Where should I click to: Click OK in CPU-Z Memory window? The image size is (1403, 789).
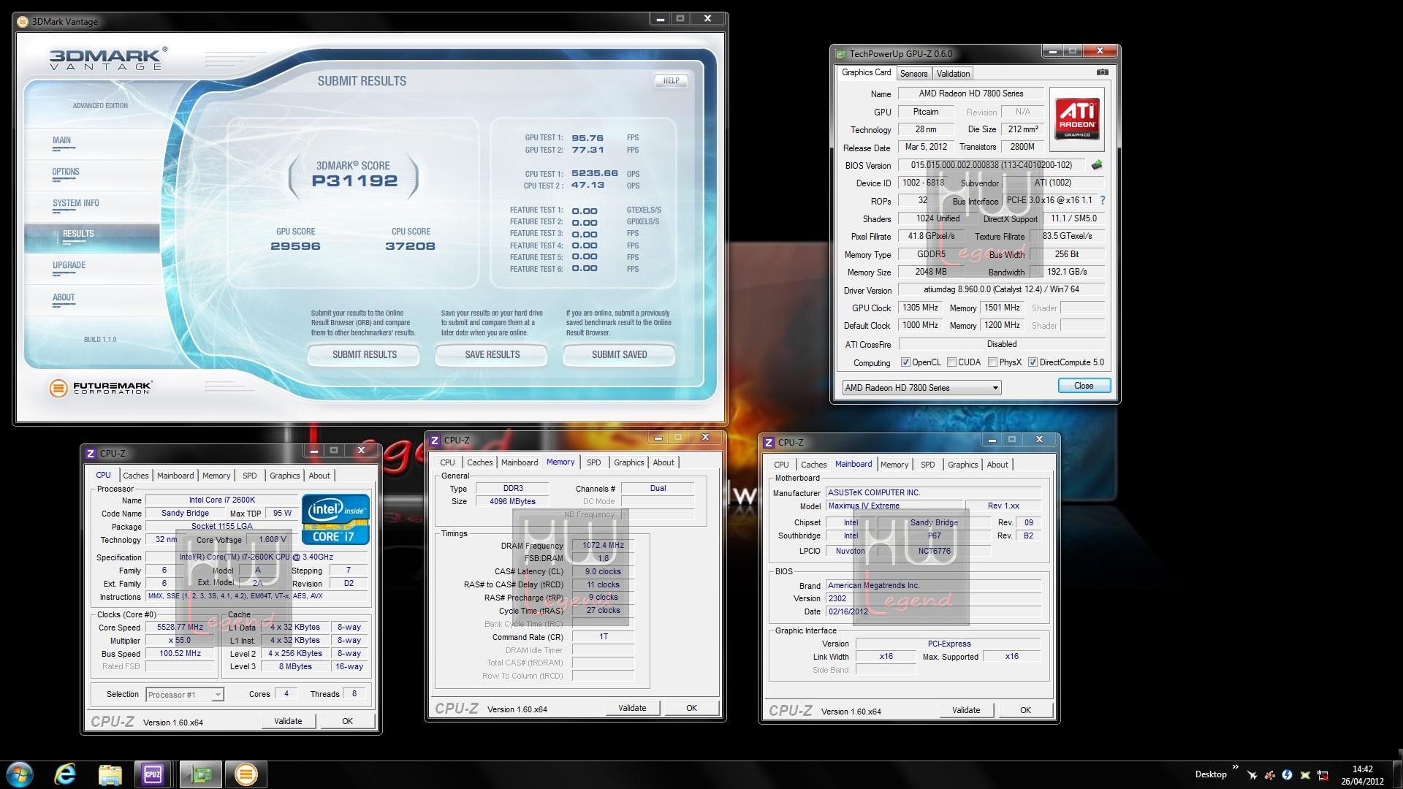click(x=691, y=708)
